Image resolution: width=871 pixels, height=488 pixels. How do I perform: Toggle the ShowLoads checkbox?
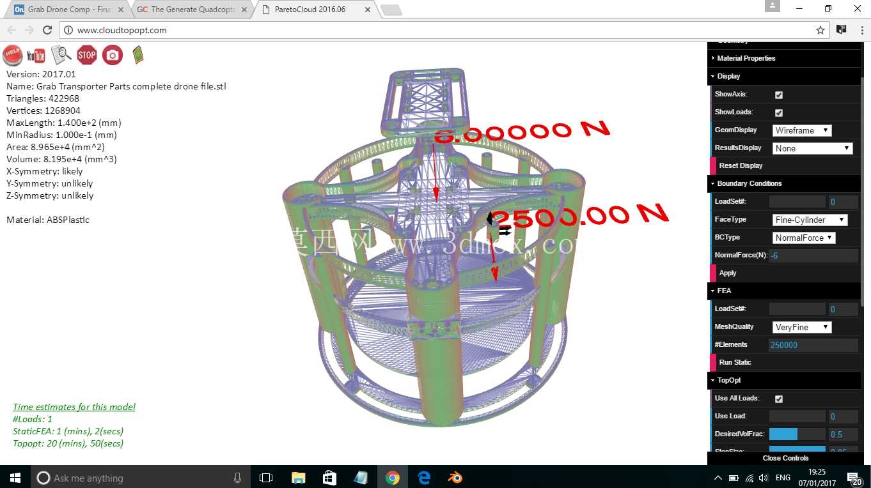click(x=779, y=112)
